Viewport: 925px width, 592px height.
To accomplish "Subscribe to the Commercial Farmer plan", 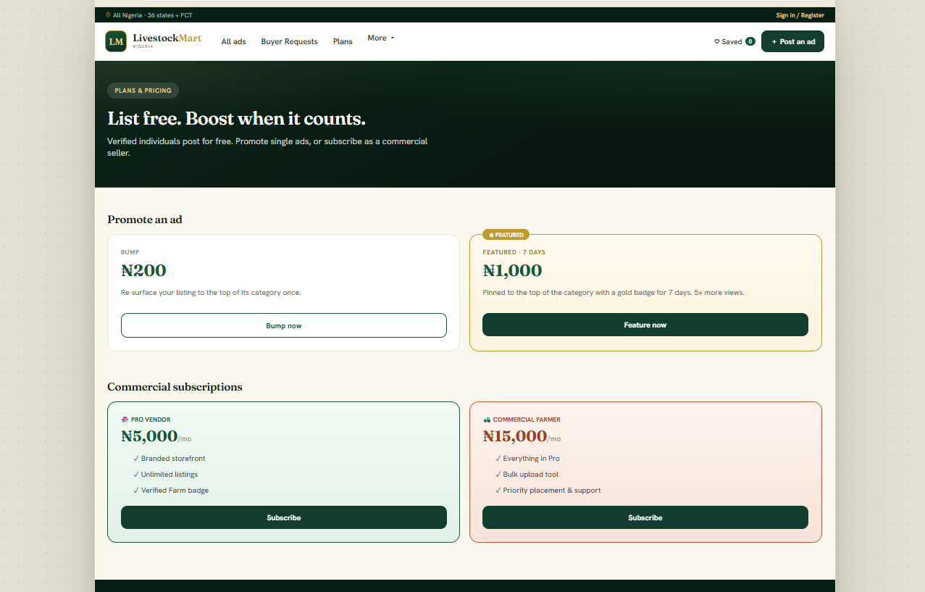I will tap(645, 517).
